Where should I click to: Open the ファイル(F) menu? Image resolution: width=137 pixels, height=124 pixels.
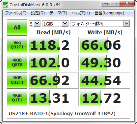(x=16, y=13)
